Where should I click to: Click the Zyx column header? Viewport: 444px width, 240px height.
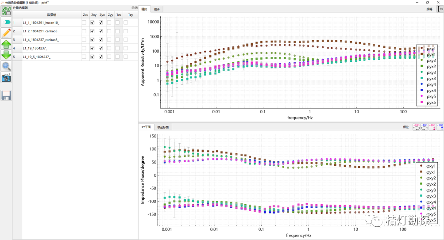(102, 15)
